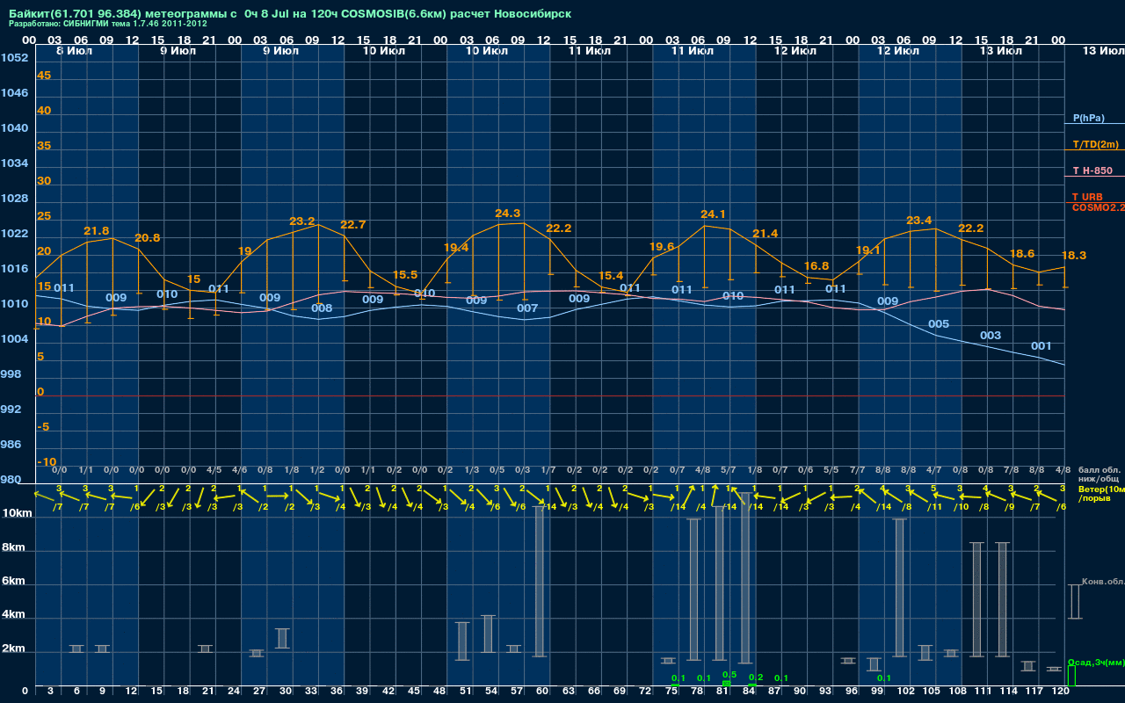Click the 0.5 precipitation value
The image size is (1125, 703).
click(x=729, y=675)
